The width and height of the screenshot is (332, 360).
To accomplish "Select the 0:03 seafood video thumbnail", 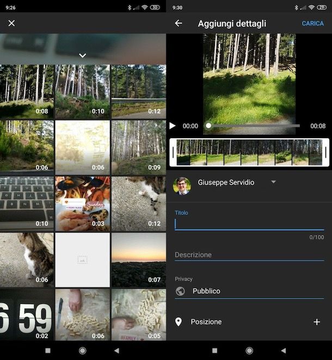I will 83,203.
